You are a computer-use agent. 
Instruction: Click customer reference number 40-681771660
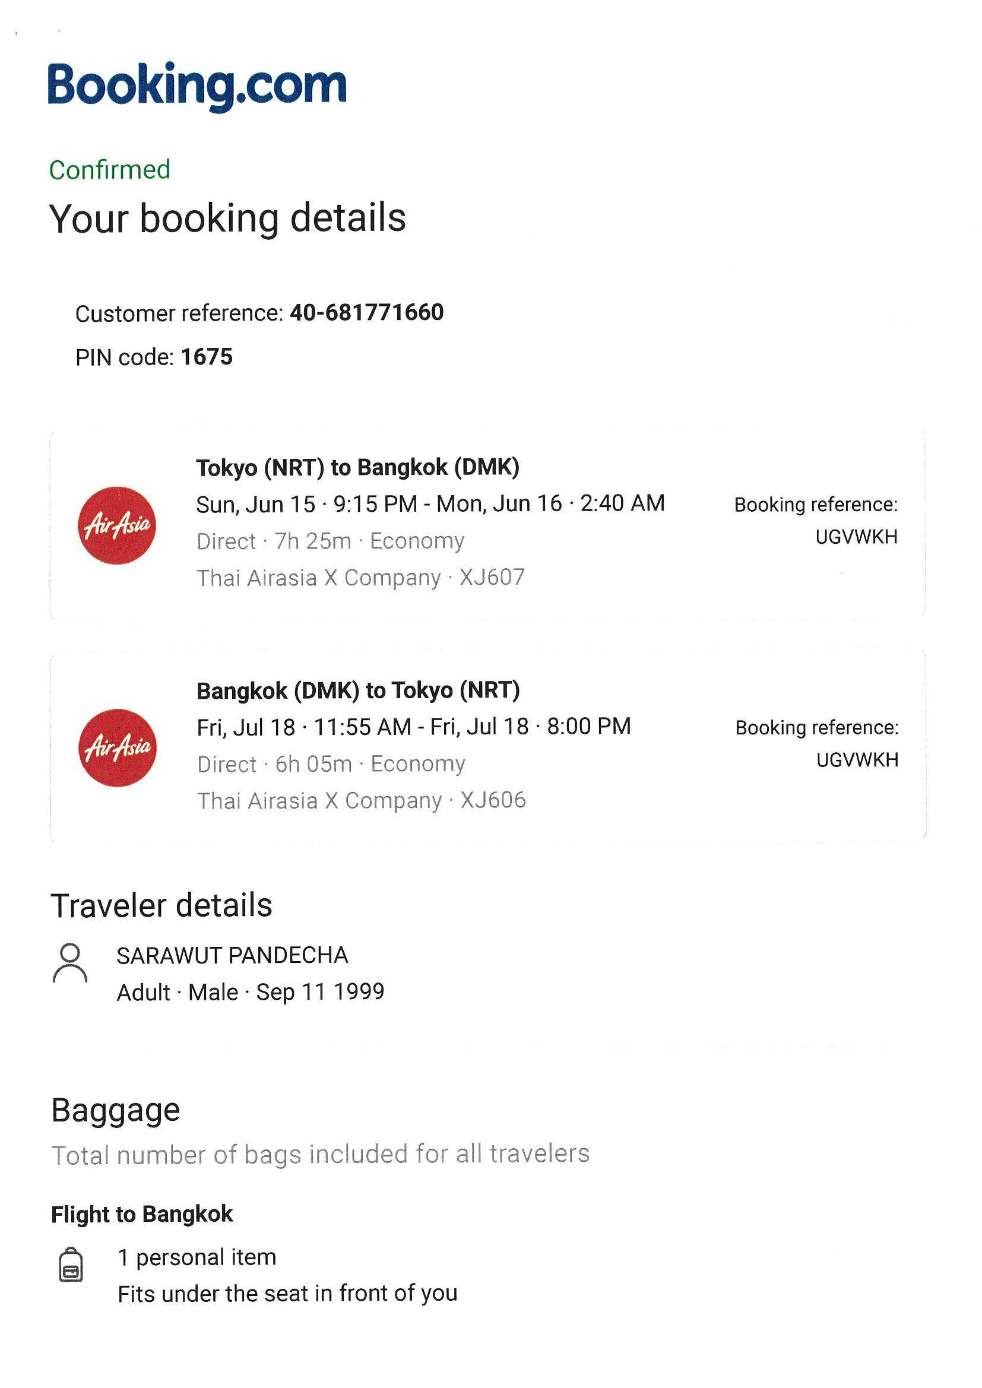tap(366, 312)
